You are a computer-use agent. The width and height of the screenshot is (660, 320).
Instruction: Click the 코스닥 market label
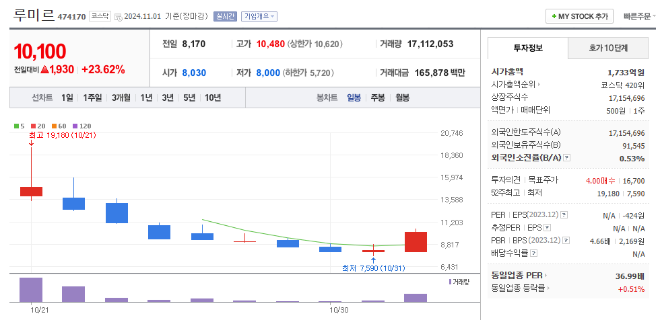tap(100, 16)
